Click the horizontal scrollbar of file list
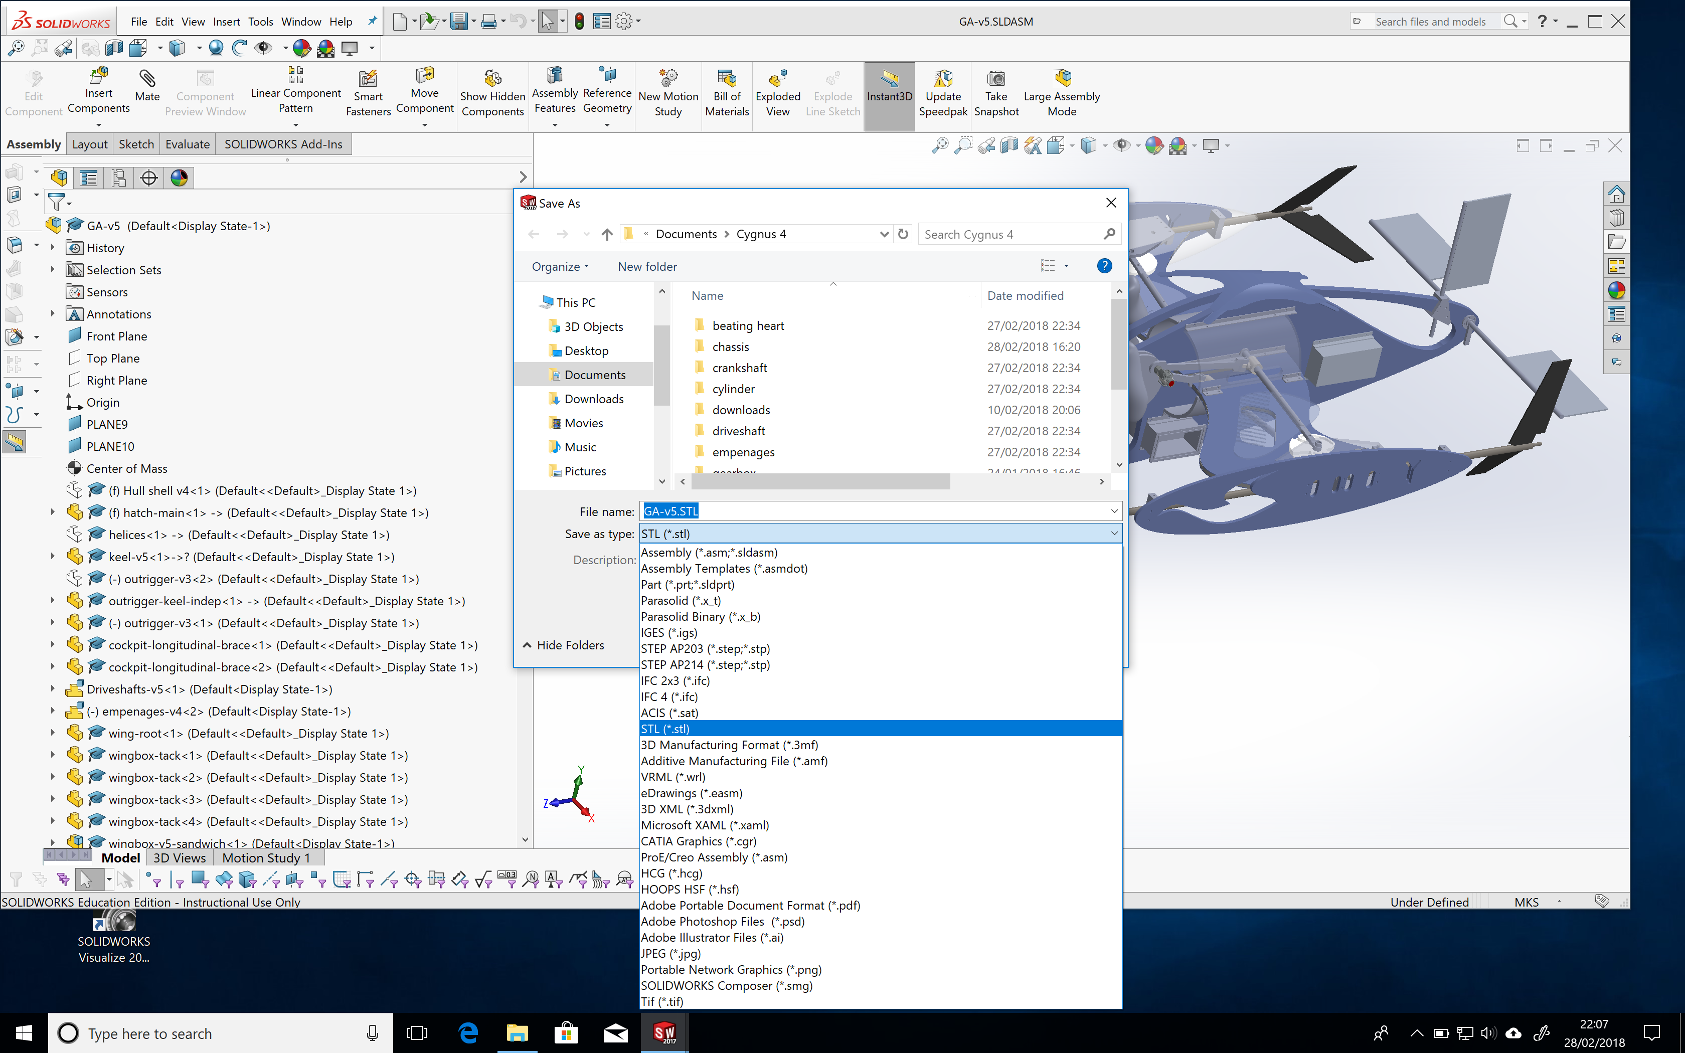This screenshot has width=1685, height=1053. coord(819,481)
